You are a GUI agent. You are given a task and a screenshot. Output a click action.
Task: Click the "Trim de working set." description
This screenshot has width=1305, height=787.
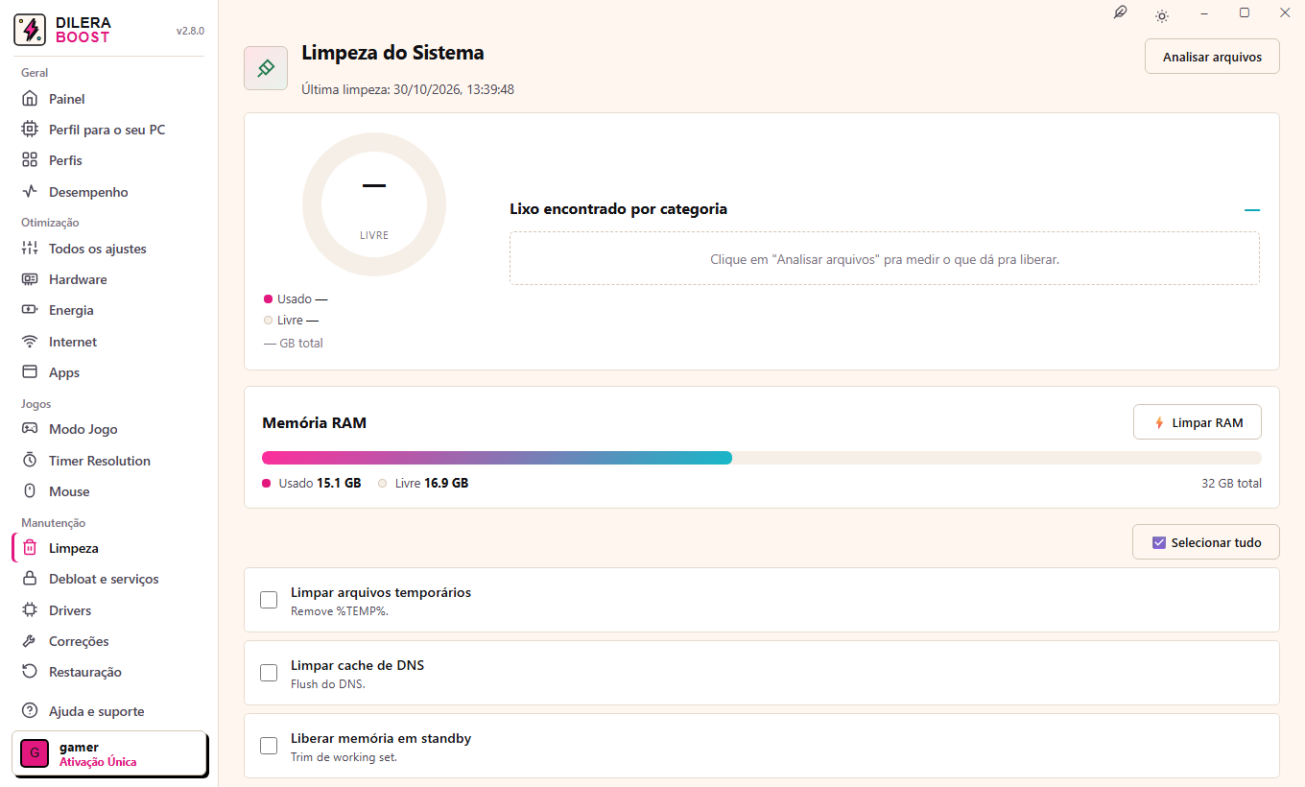[344, 757]
